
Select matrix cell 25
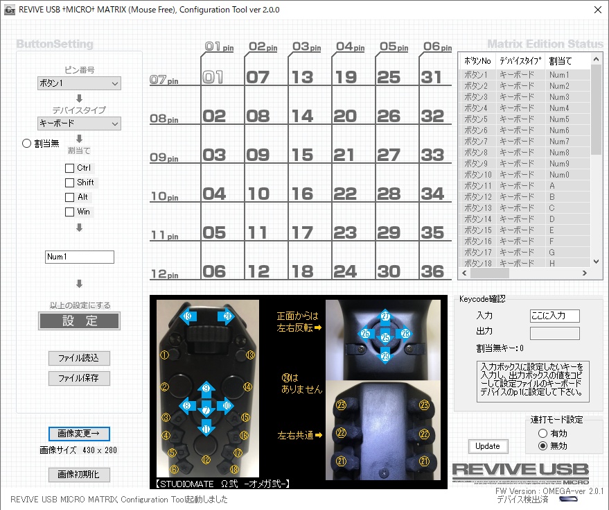click(x=389, y=77)
